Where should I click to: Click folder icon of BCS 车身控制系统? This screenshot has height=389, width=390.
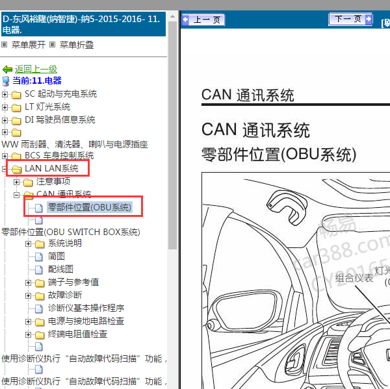[x=16, y=157]
